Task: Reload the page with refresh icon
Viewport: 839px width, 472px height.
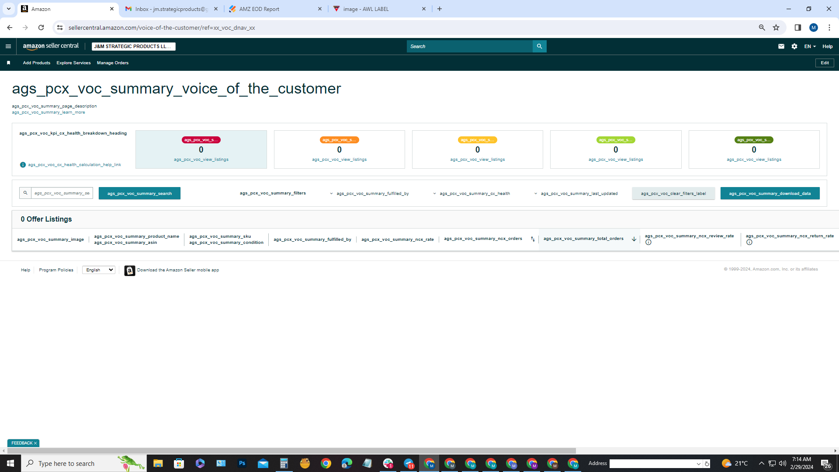Action: (41, 28)
